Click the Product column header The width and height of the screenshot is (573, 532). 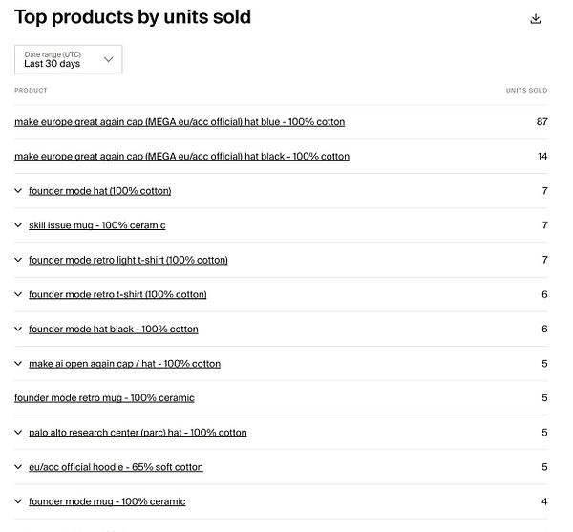pyautogui.click(x=31, y=91)
